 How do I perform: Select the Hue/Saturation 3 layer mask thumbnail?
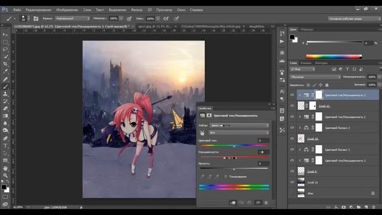(319, 95)
